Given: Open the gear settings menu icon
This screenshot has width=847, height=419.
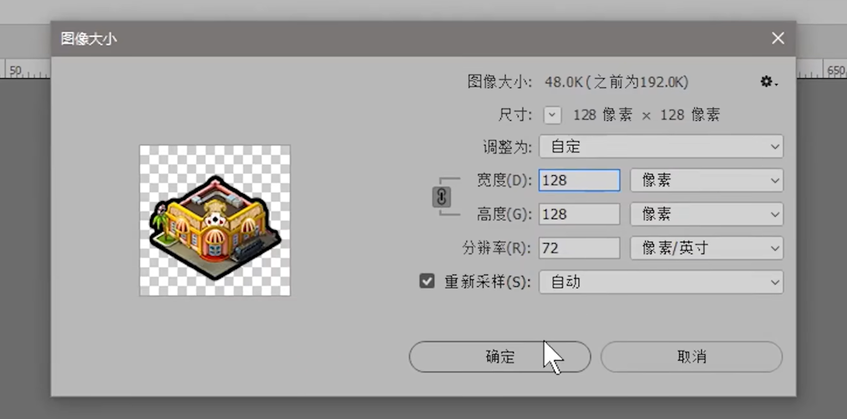Looking at the screenshot, I should pos(768,82).
